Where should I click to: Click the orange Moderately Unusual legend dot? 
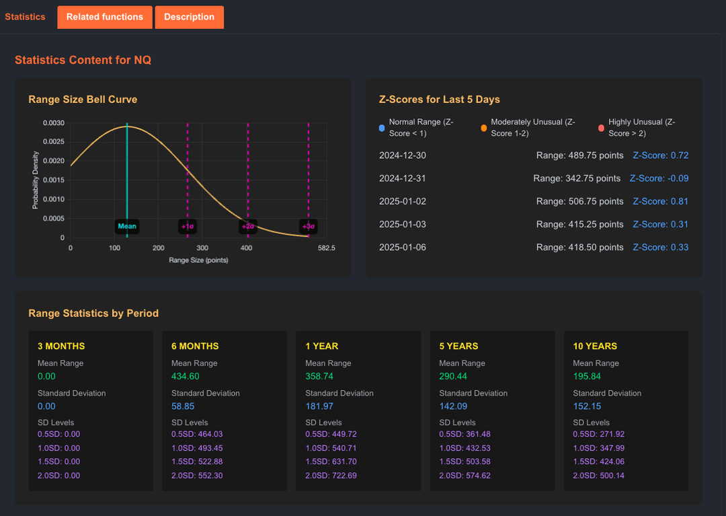pos(482,126)
